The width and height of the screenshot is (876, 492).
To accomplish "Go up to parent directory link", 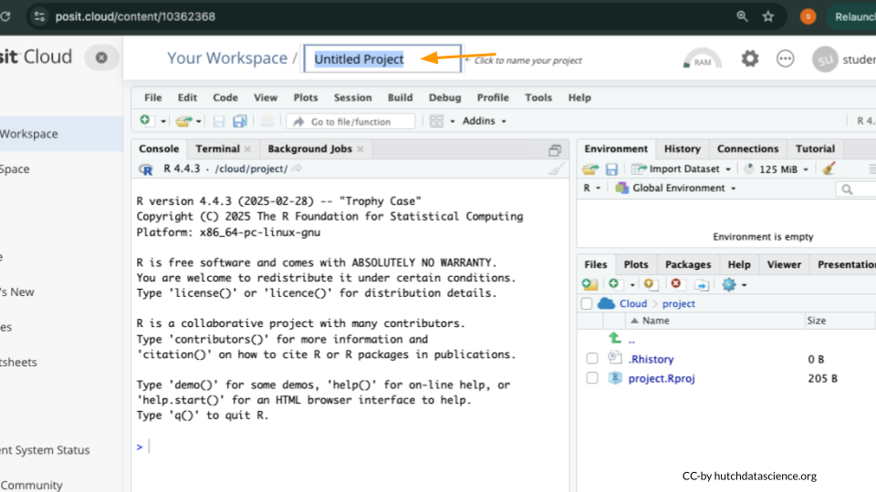I will tap(631, 340).
